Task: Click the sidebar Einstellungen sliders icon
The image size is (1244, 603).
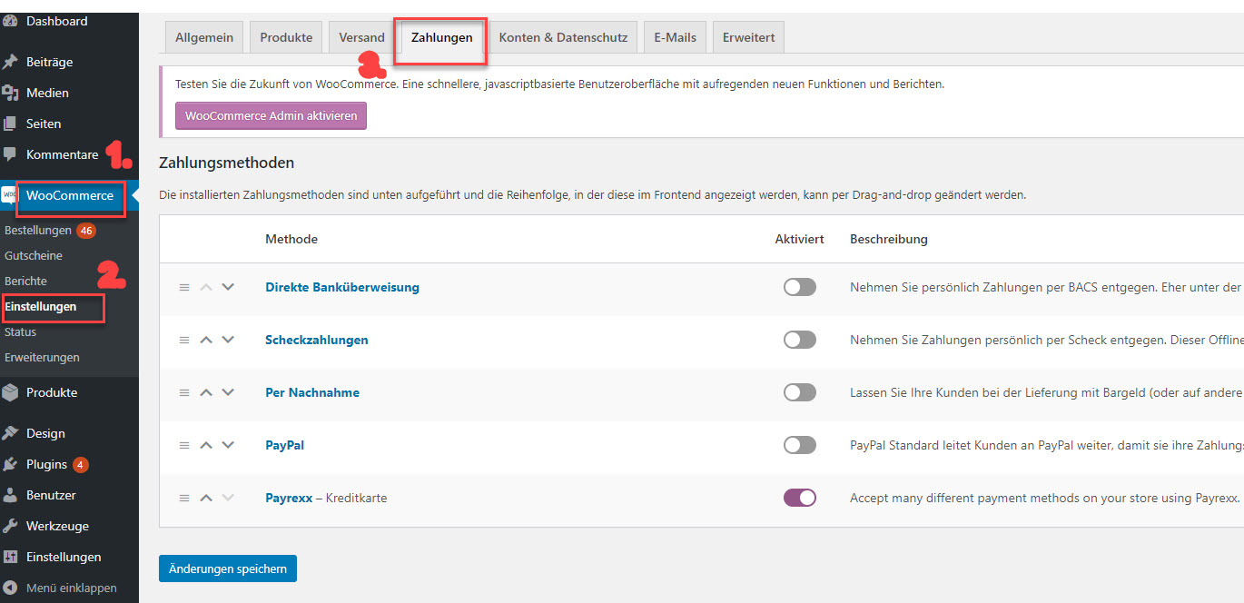Action: [10, 557]
